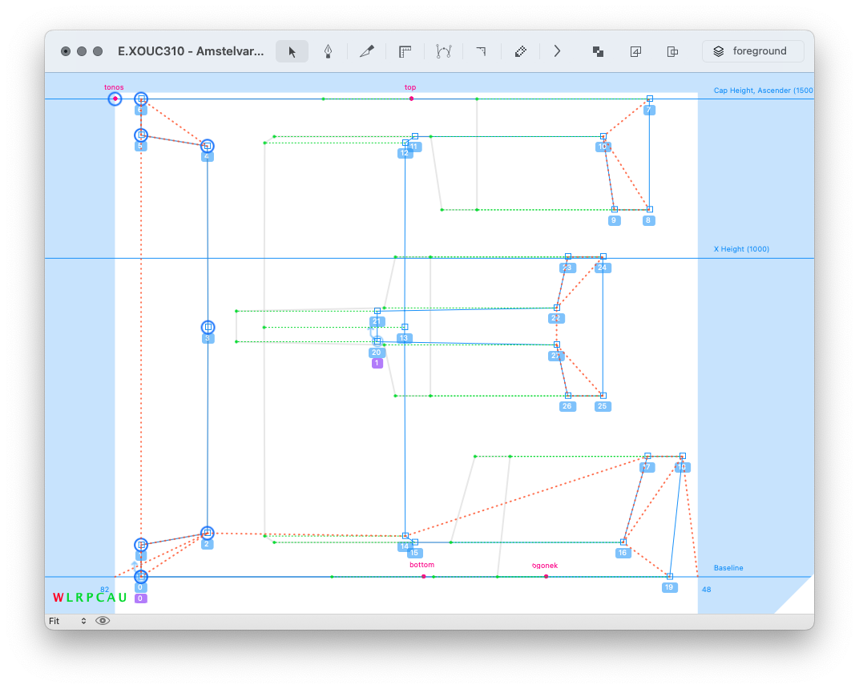Click the overlapping squares toolbar icon
This screenshot has height=689, width=859.
[x=598, y=51]
